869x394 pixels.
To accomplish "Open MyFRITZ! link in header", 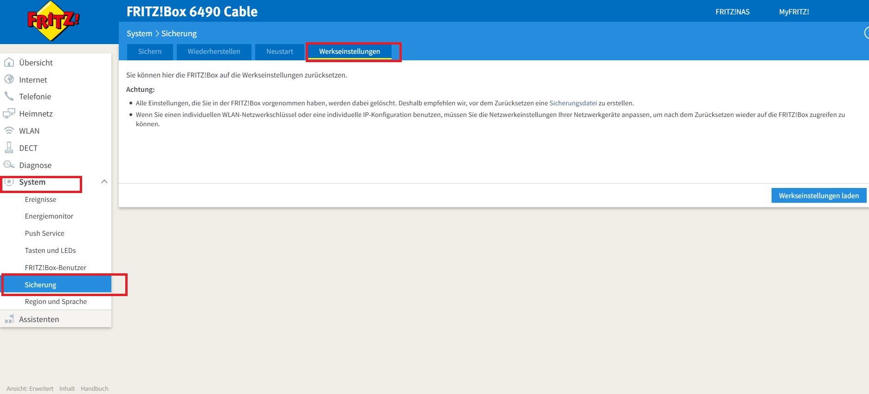I will [x=794, y=12].
